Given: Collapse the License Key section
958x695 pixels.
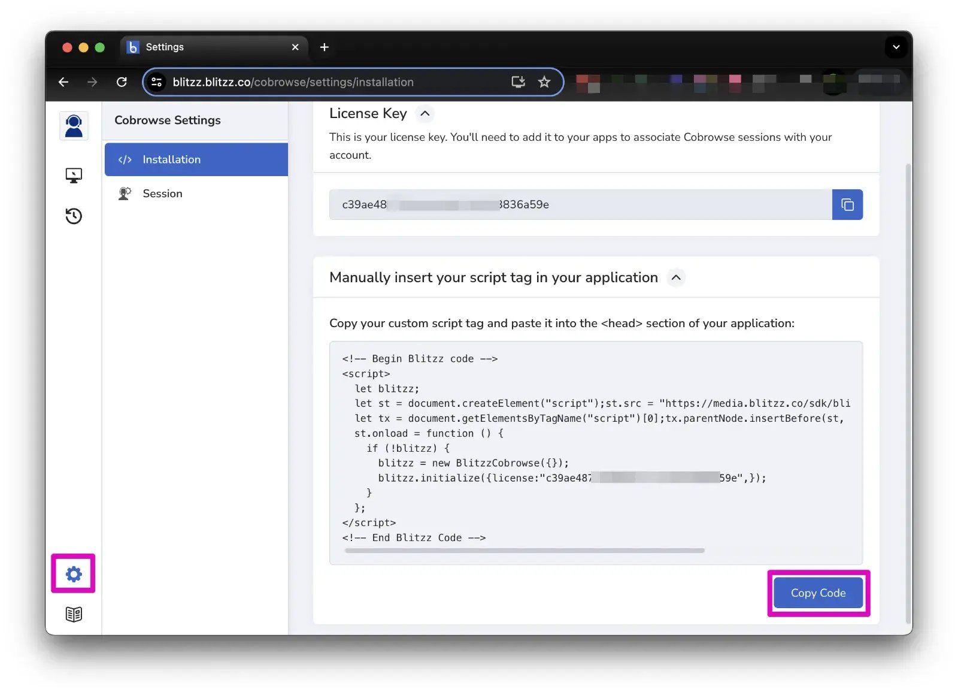Looking at the screenshot, I should tap(425, 113).
